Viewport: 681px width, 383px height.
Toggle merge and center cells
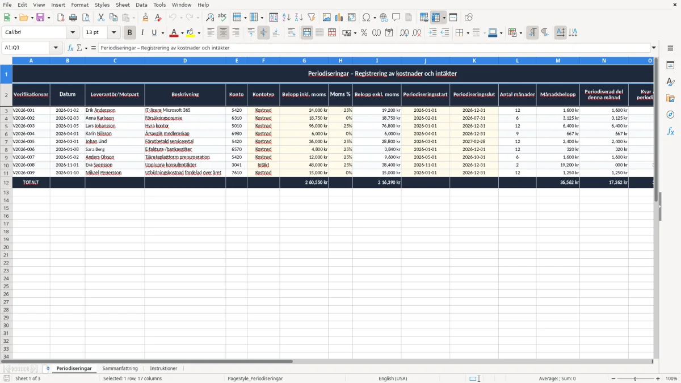pos(307,33)
